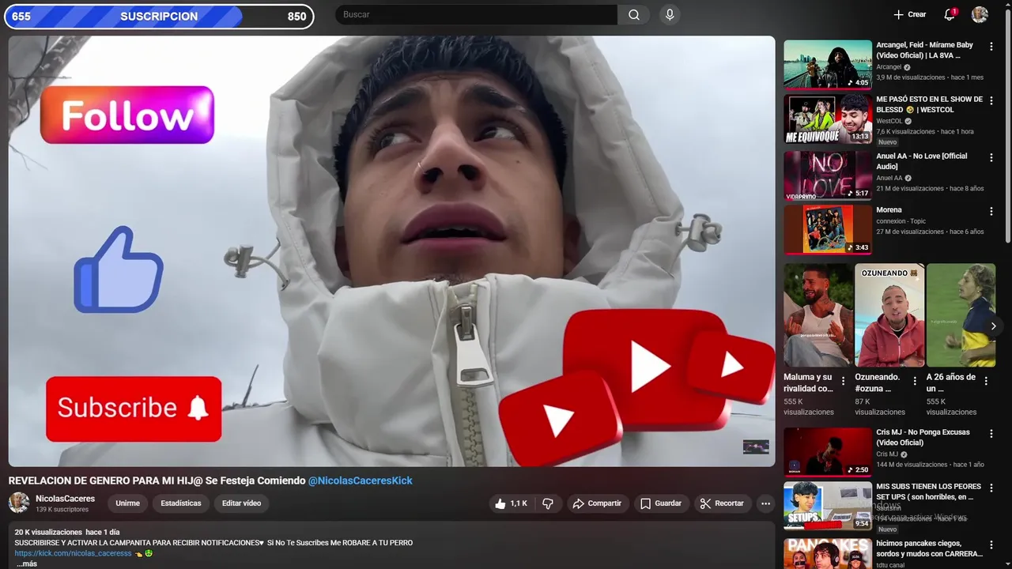
Task: Open more actions three-dot menu under video
Action: (x=765, y=503)
